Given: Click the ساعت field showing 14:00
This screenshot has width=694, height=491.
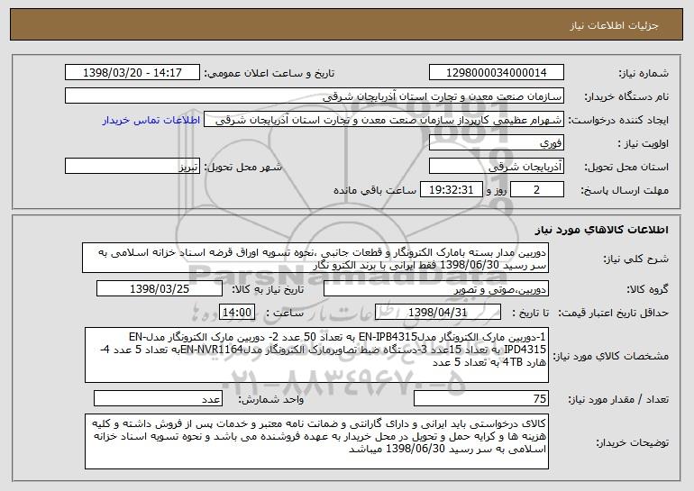Looking at the screenshot, I should point(237,312).
